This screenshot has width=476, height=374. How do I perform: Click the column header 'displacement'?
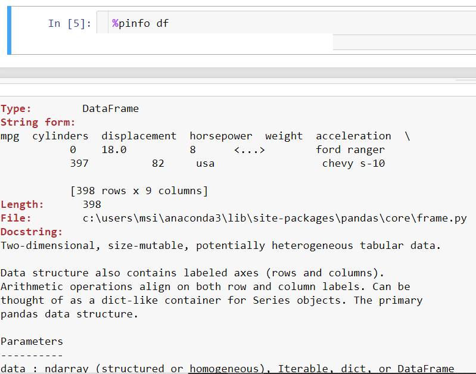coord(139,136)
